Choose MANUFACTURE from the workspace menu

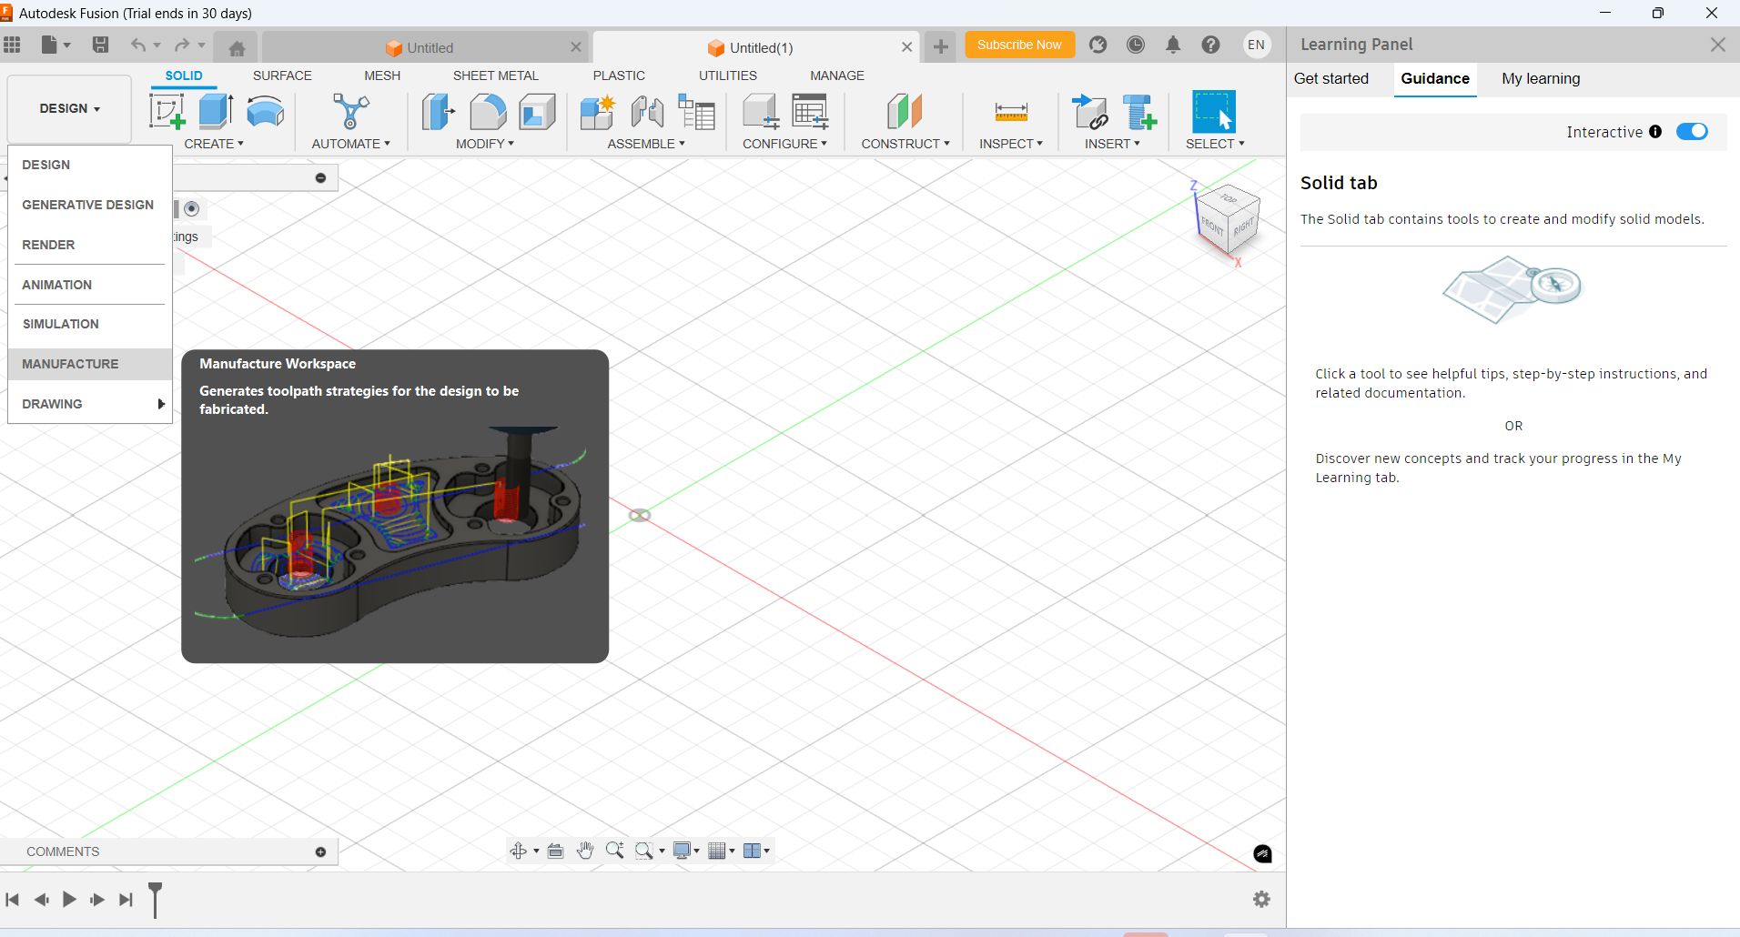pyautogui.click(x=90, y=364)
